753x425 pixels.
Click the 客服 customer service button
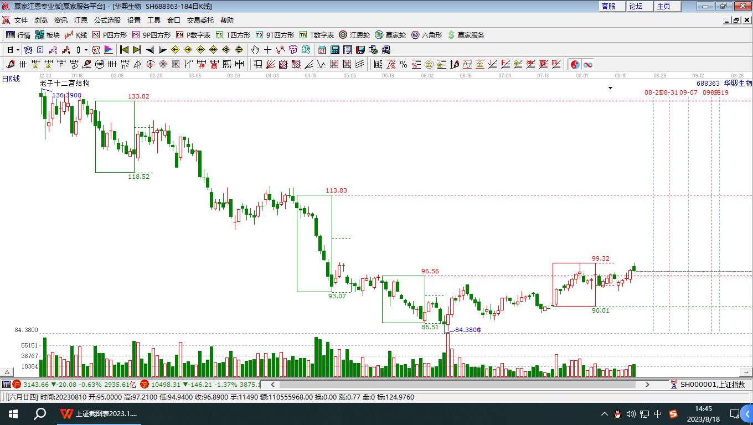[612, 6]
